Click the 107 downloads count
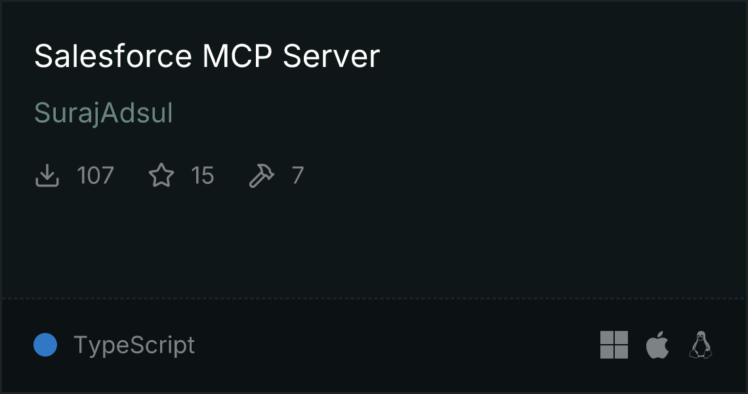748x394 pixels. 95,175
